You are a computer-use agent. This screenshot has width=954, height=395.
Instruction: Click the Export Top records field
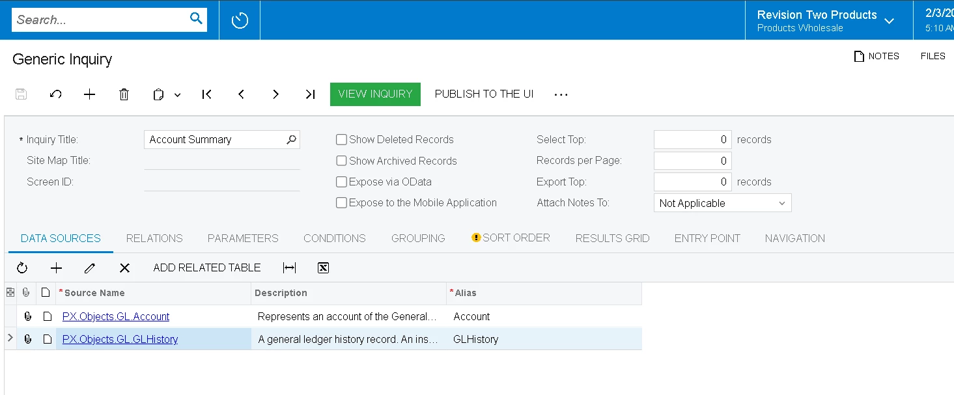(692, 182)
